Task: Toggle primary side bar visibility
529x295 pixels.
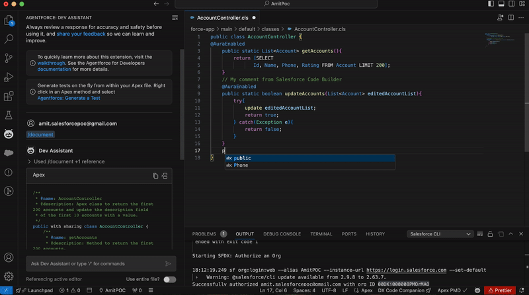Action: click(x=491, y=4)
